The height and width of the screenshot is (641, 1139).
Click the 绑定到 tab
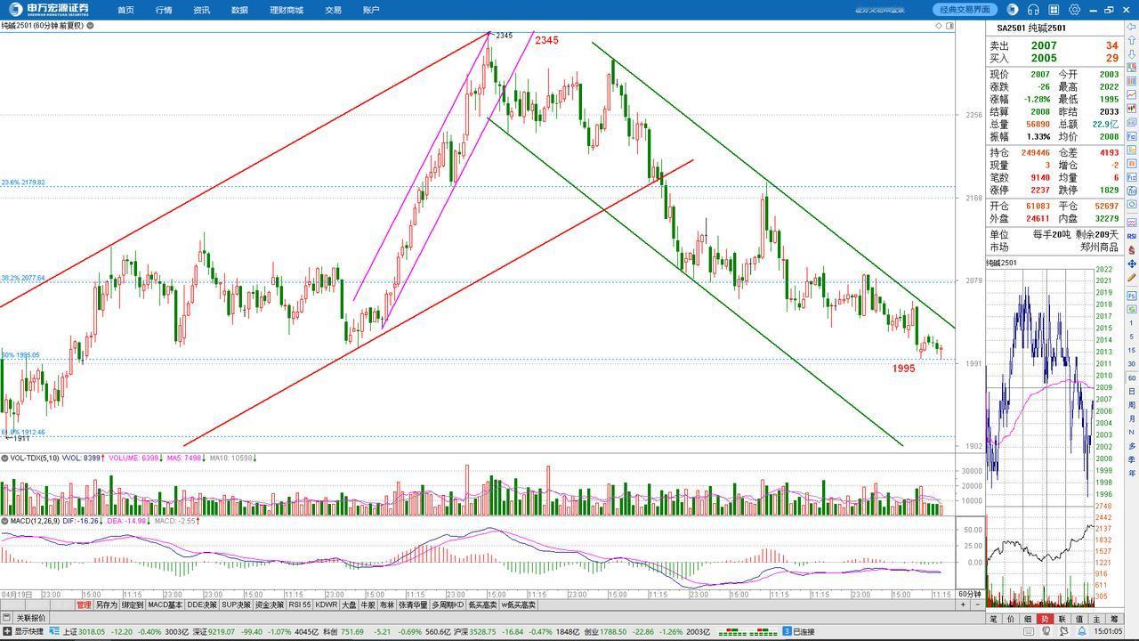pyautogui.click(x=133, y=604)
